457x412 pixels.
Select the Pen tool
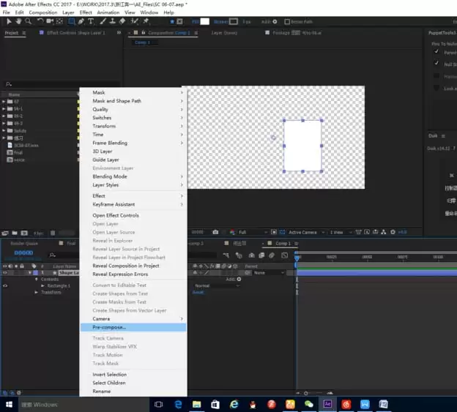click(x=81, y=21)
